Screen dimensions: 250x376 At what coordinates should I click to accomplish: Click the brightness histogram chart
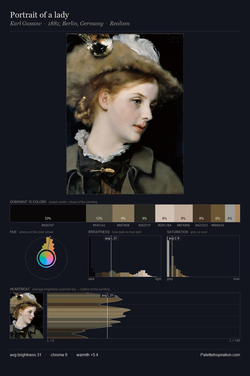pos(125,256)
